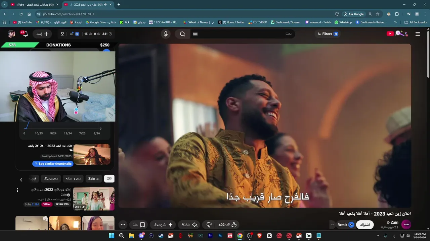Click the Ask Google button
The image size is (430, 241).
coord(353,14)
